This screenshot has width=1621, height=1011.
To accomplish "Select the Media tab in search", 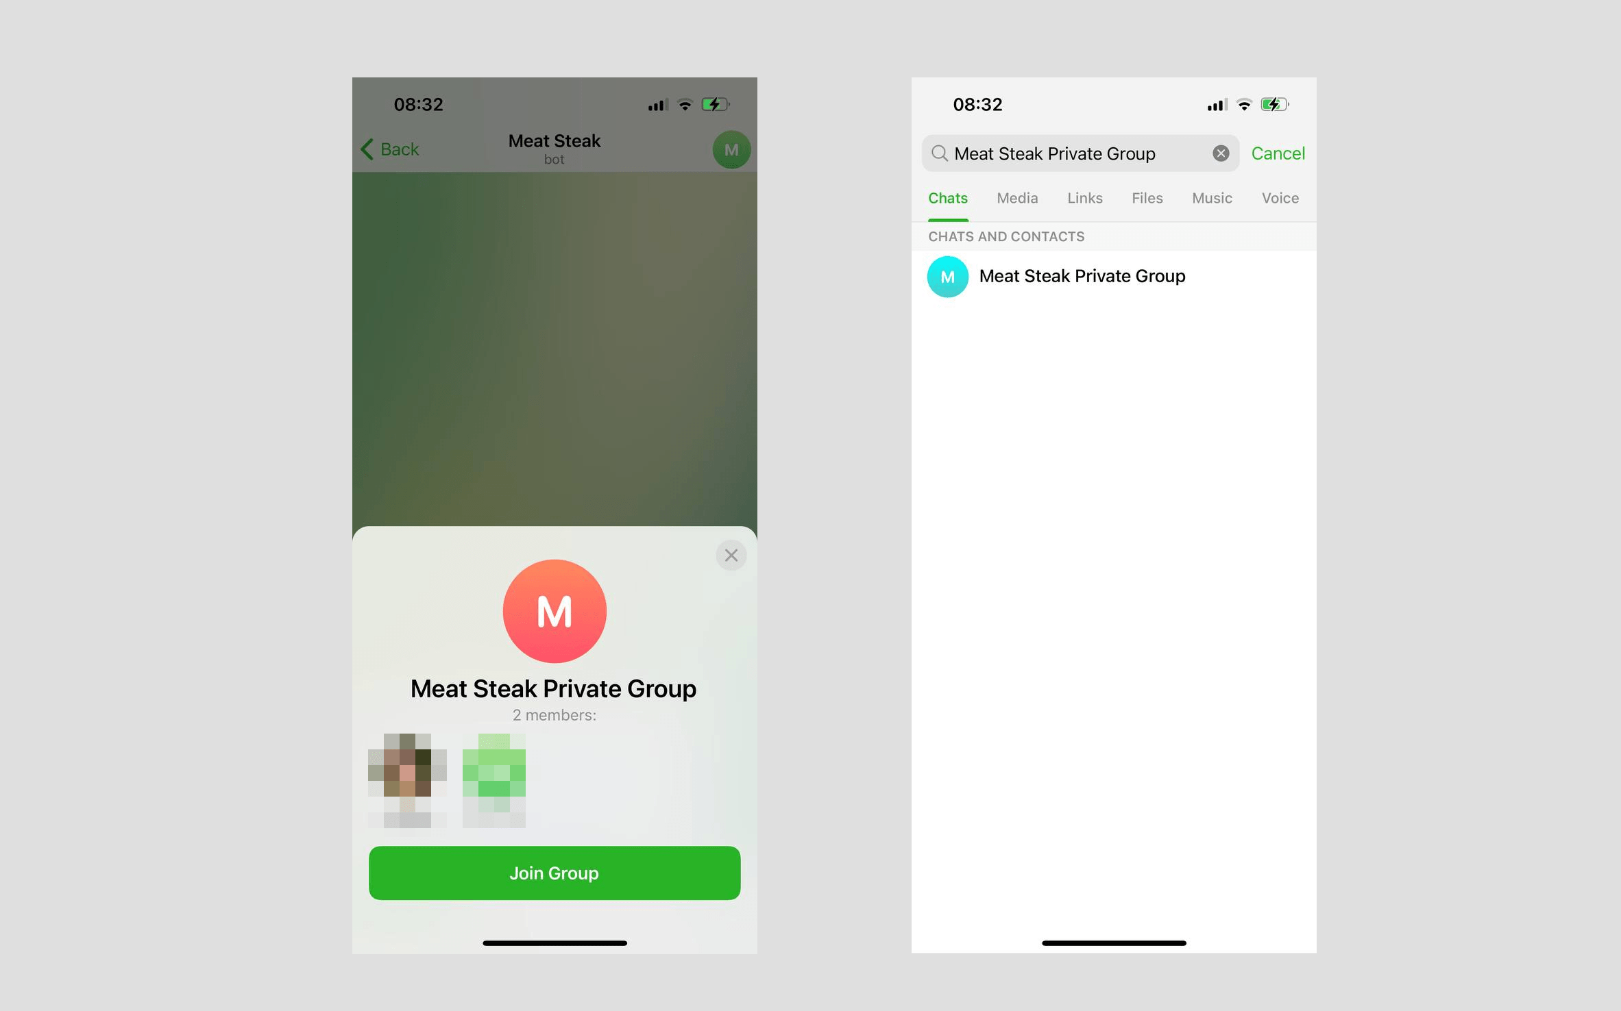I will [x=1016, y=198].
